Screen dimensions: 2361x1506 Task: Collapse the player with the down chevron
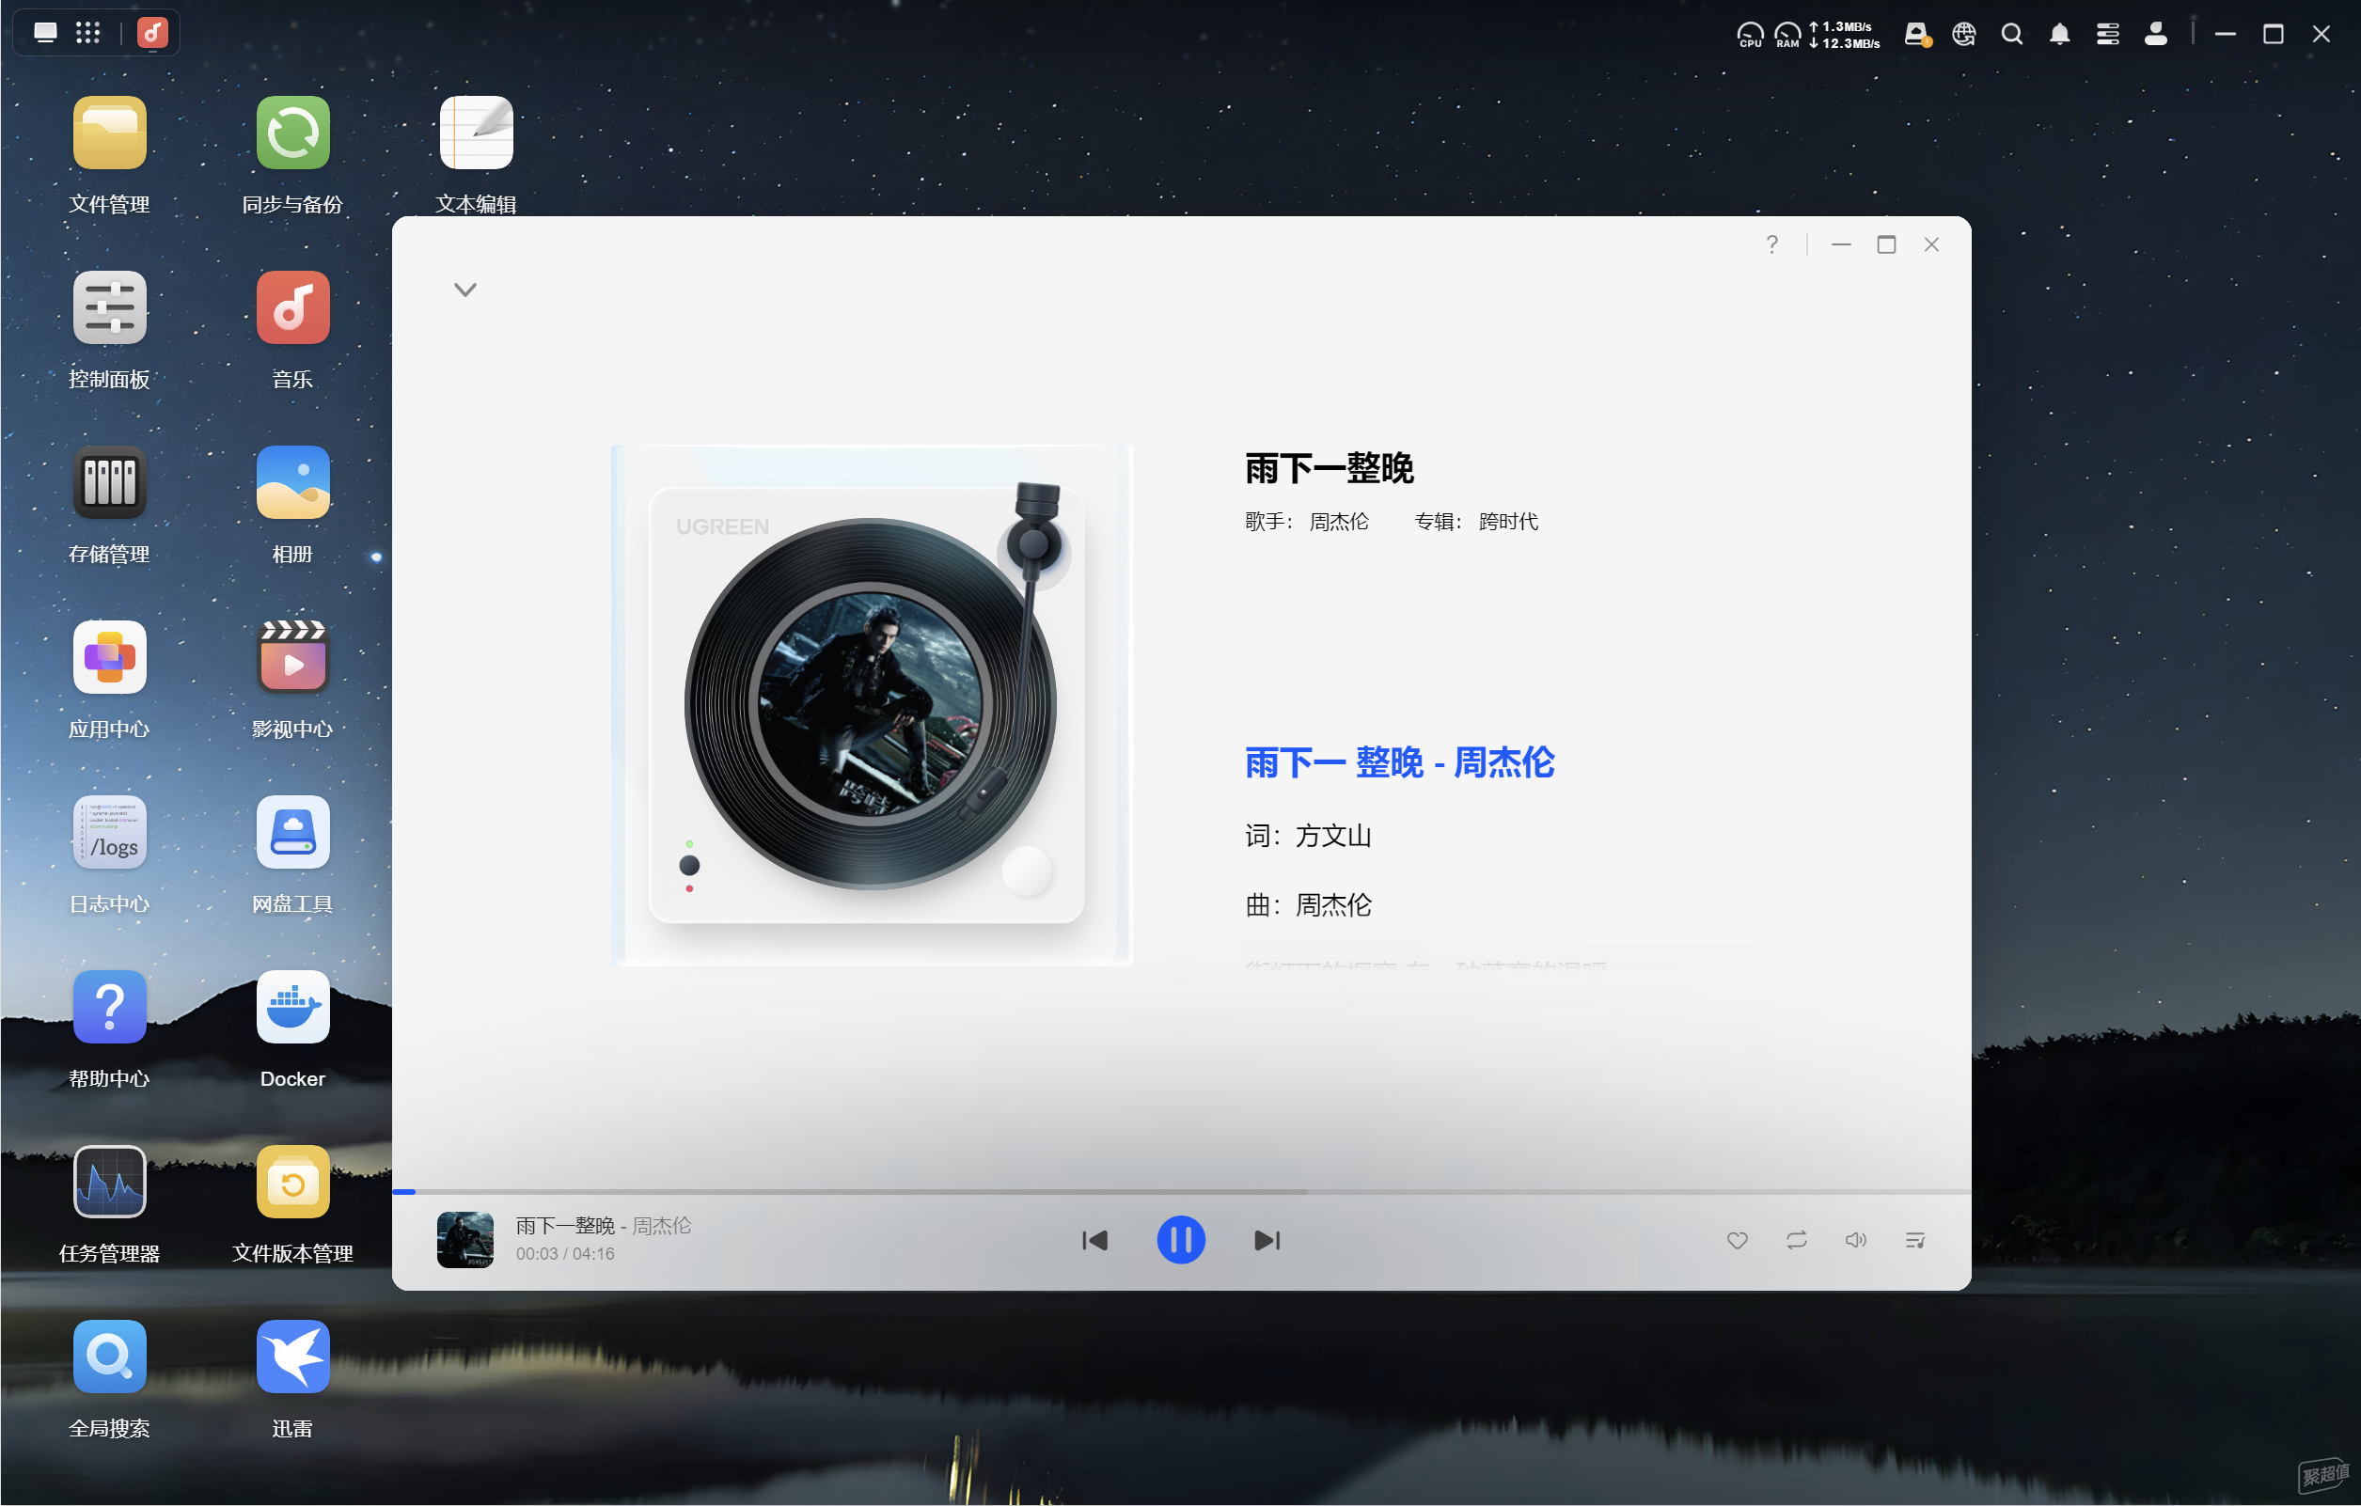click(464, 290)
